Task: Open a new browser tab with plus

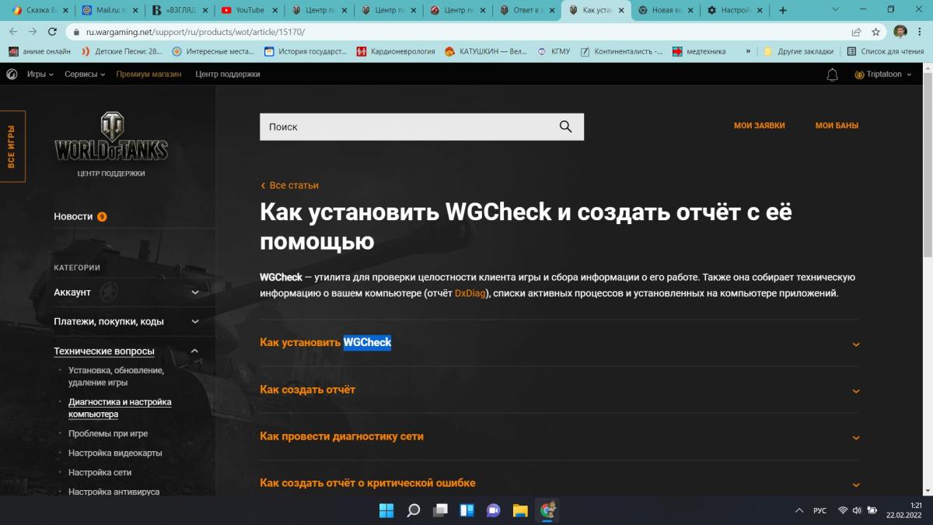Action: click(x=782, y=10)
